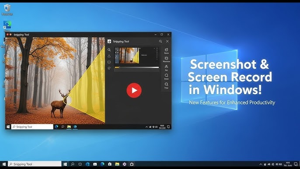Click the Windows Start button on the main taskbar
The image size is (300, 169).
(4, 164)
